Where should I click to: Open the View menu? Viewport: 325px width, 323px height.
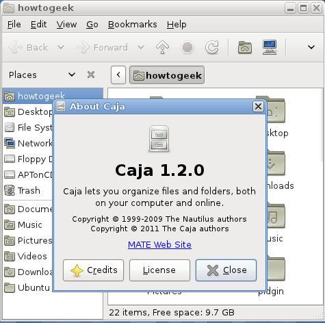click(x=66, y=25)
